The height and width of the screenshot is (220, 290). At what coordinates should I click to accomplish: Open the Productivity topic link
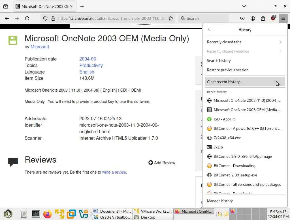point(91,65)
